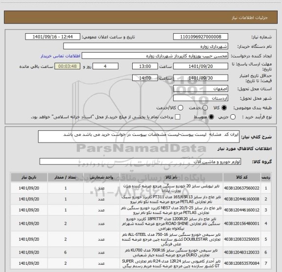Image resolution: width=282 pixels, height=272 pixels.
Task: Click the need number field 1101096927000008
Action: click(x=201, y=37)
